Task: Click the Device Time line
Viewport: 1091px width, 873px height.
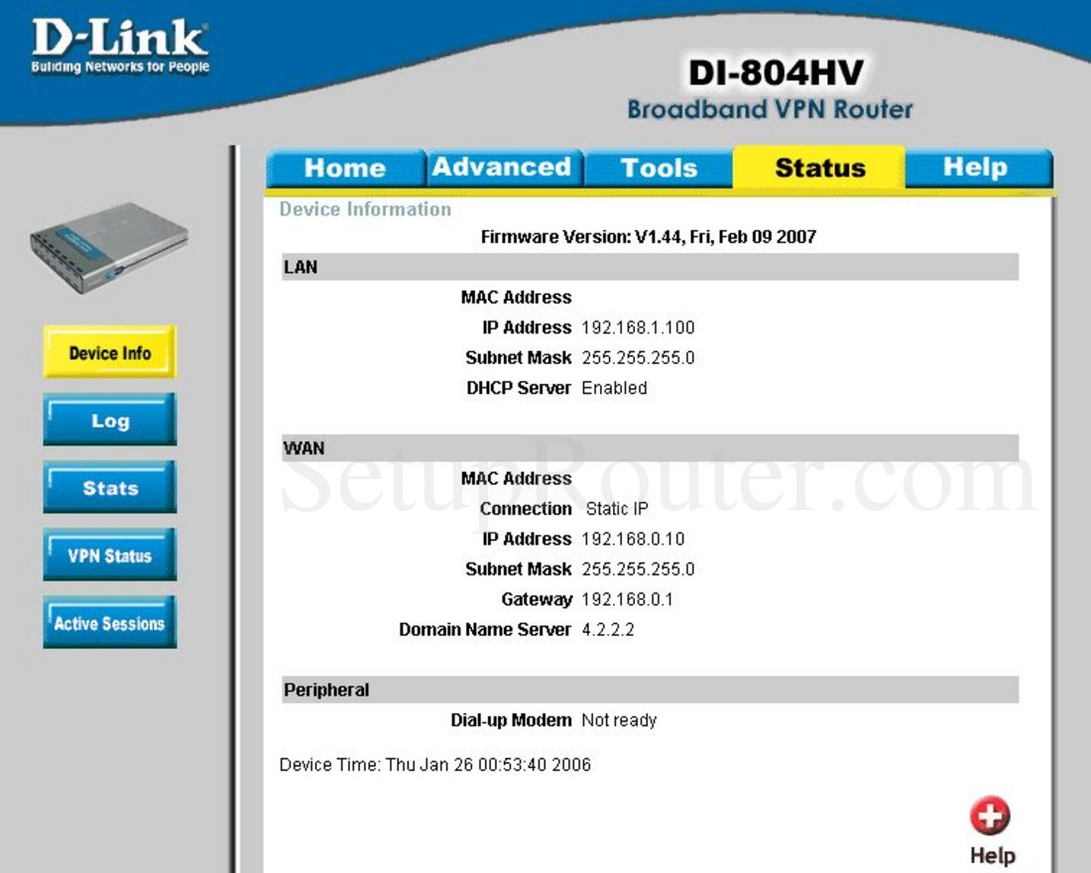Action: click(434, 765)
